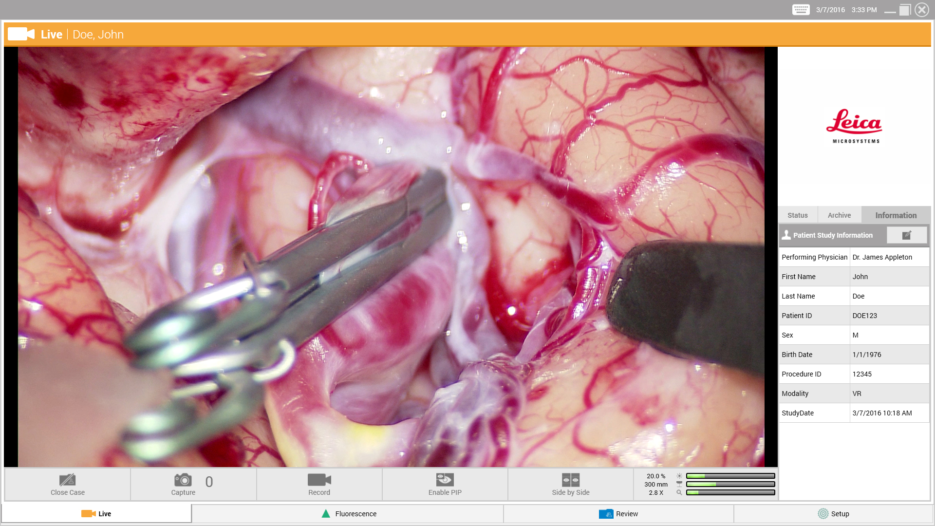
Task: Adjust the magnification zoom slider
Action: 730,492
